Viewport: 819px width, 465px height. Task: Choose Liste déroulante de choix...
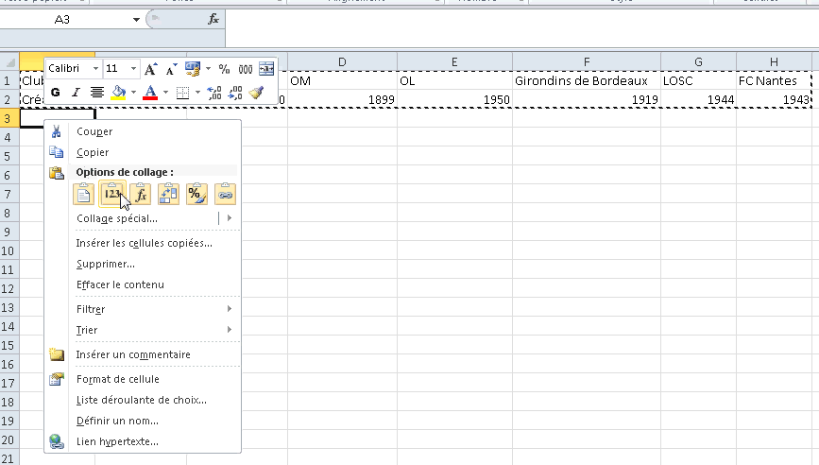pyautogui.click(x=144, y=400)
